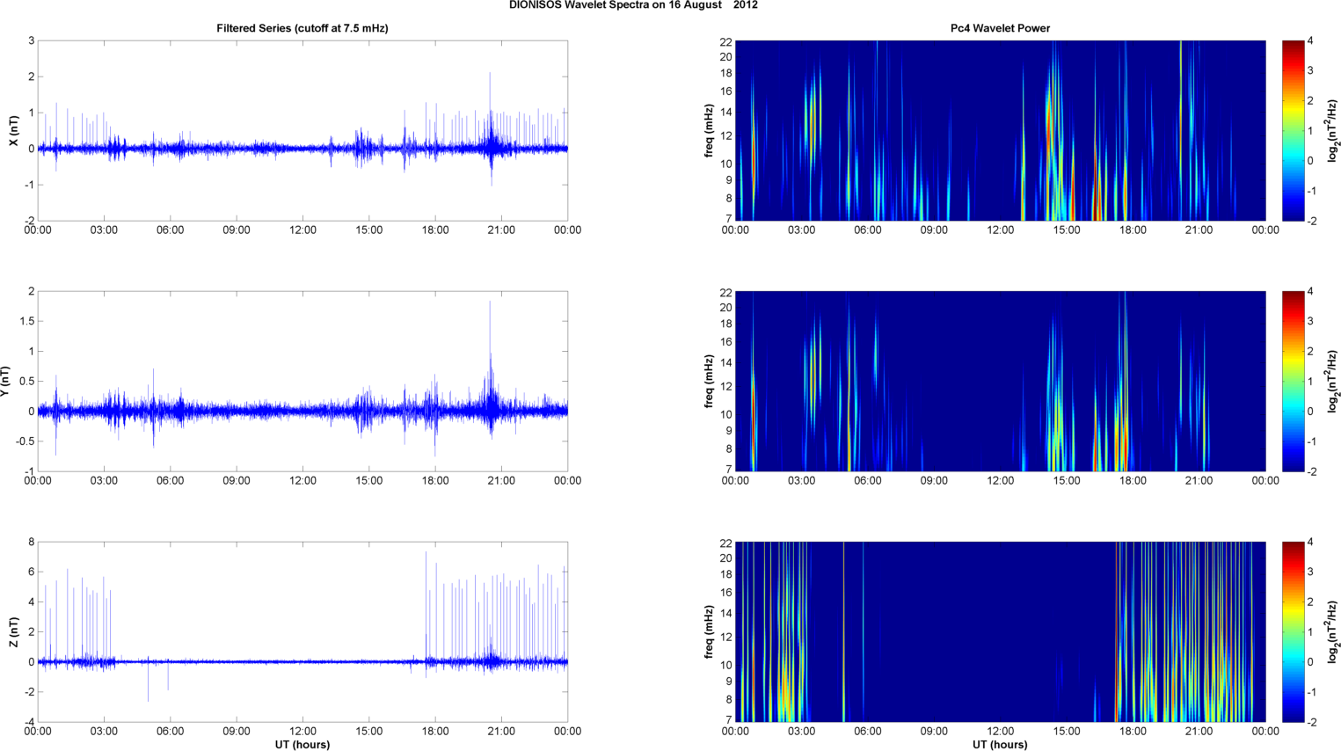Select the 'Pc4 Wavelet Power' heading
Viewport: 1341px width, 751px height.
(x=1000, y=28)
